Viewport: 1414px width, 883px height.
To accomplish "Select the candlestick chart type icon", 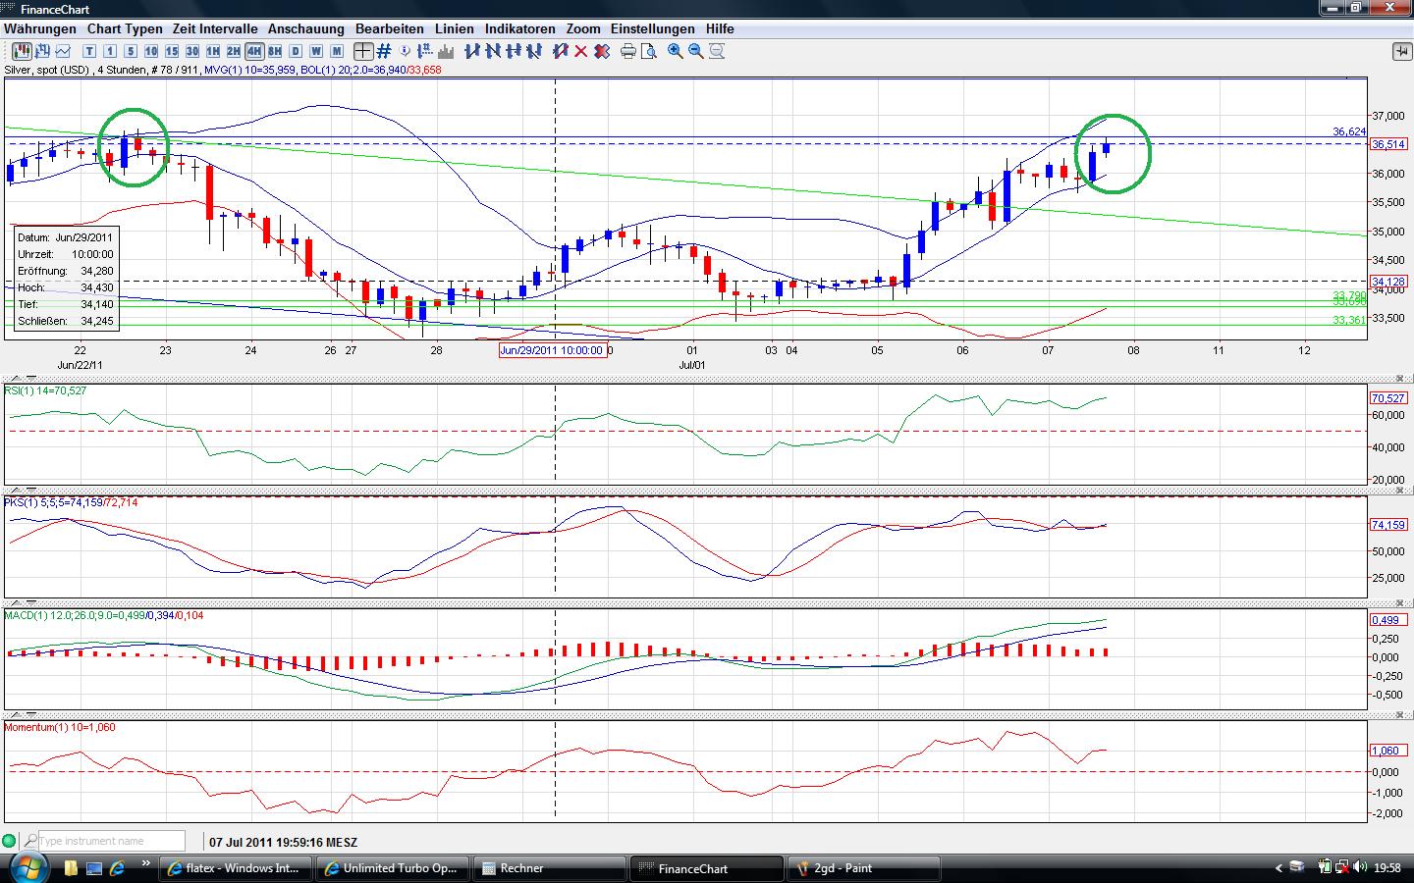I will coord(22,51).
